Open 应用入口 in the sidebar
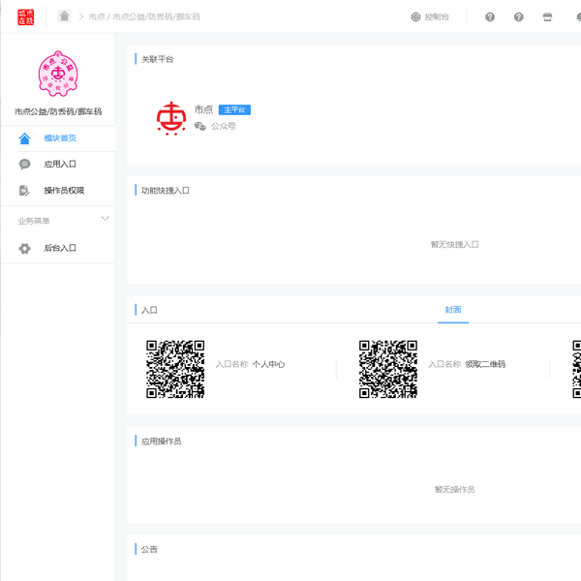The height and width of the screenshot is (581, 581). [58, 165]
